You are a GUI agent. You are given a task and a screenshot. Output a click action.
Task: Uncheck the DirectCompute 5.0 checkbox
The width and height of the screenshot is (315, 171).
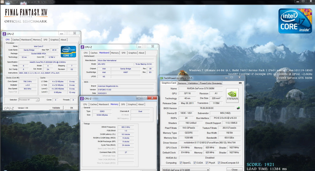click(219, 163)
